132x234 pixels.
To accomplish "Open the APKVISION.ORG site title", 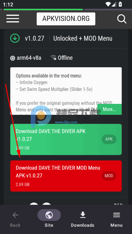I will point(66,19).
